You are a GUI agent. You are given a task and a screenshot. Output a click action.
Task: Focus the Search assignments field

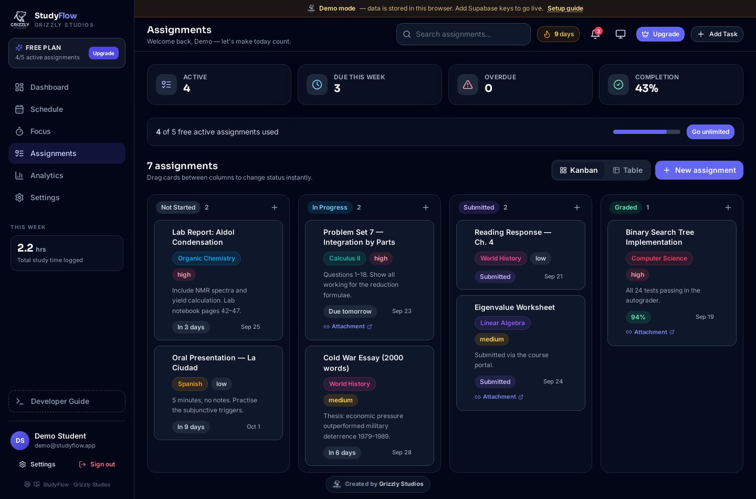click(x=463, y=34)
